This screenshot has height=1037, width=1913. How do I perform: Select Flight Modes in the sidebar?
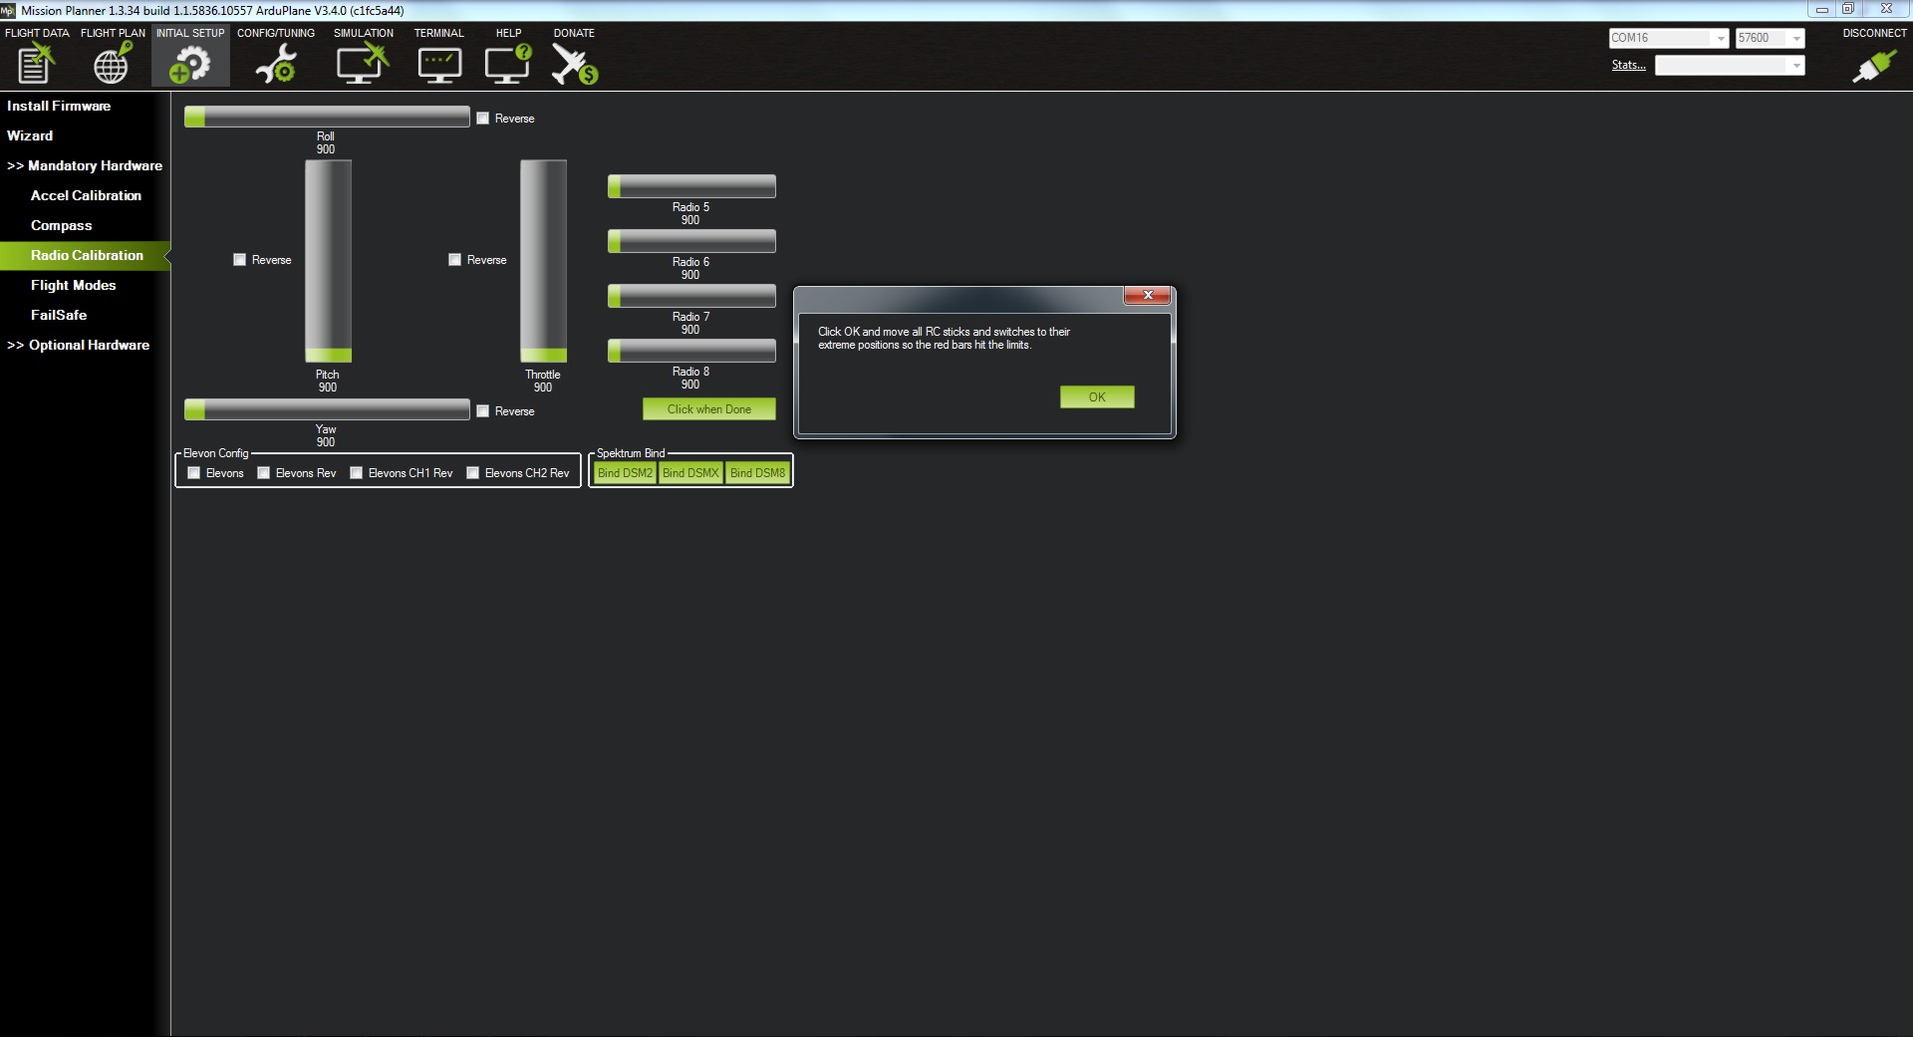tap(73, 285)
